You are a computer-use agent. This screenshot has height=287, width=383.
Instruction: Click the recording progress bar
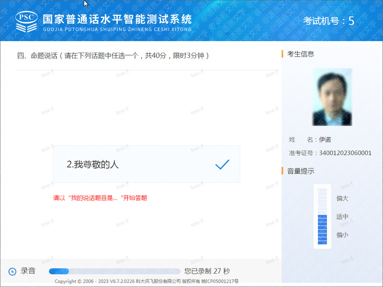[114, 271]
